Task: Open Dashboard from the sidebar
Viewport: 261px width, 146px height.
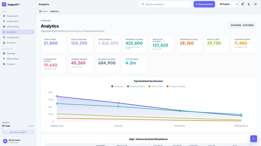Action: [18, 16]
